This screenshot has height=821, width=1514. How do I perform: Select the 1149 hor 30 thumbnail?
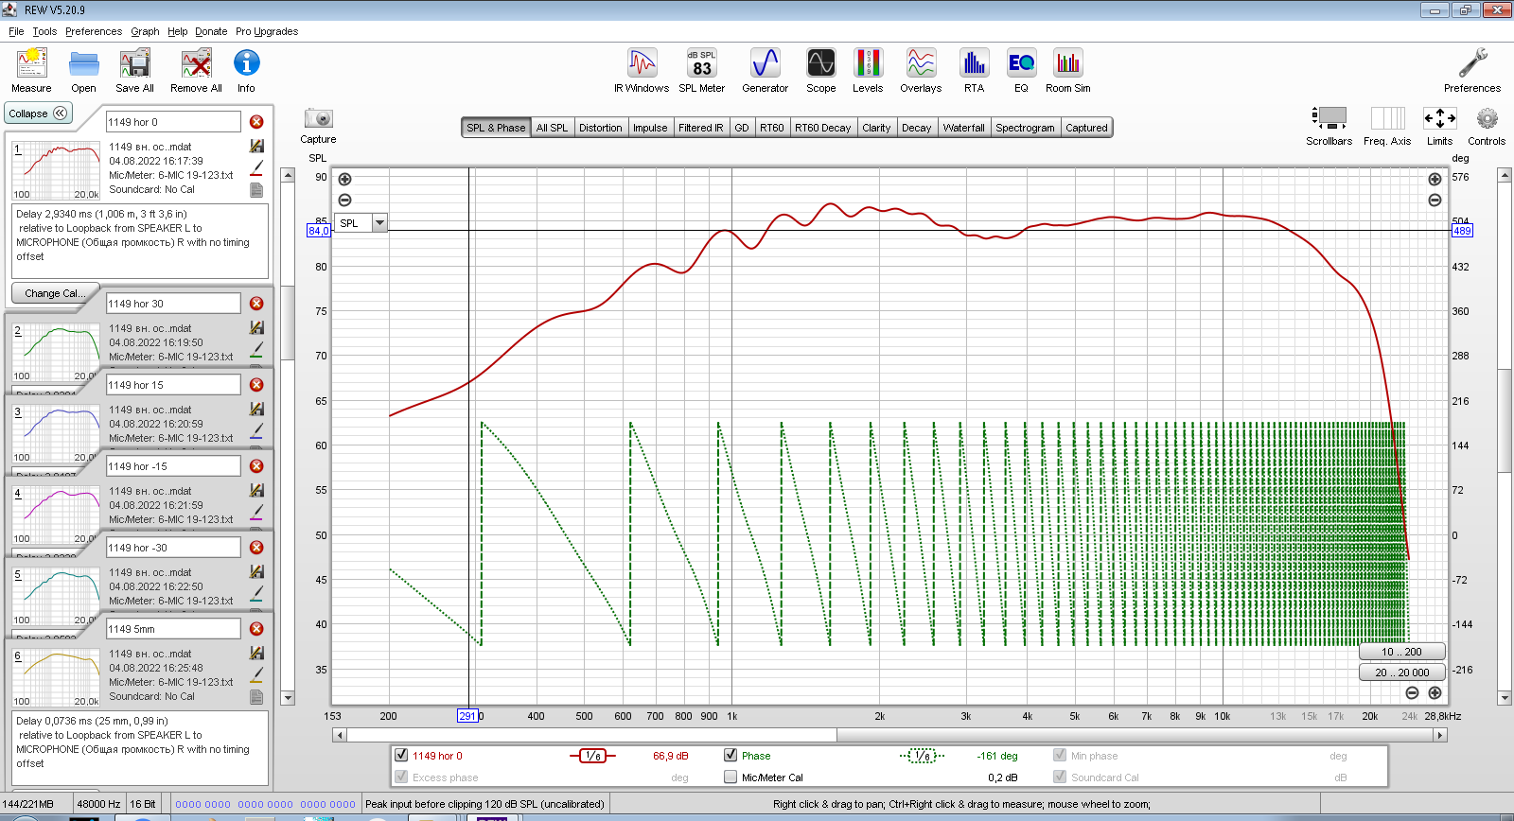coord(56,352)
